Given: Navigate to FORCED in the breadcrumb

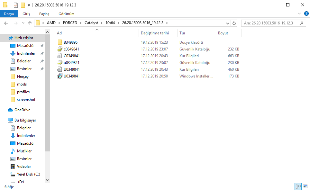Looking at the screenshot, I should pyautogui.click(x=70, y=23).
